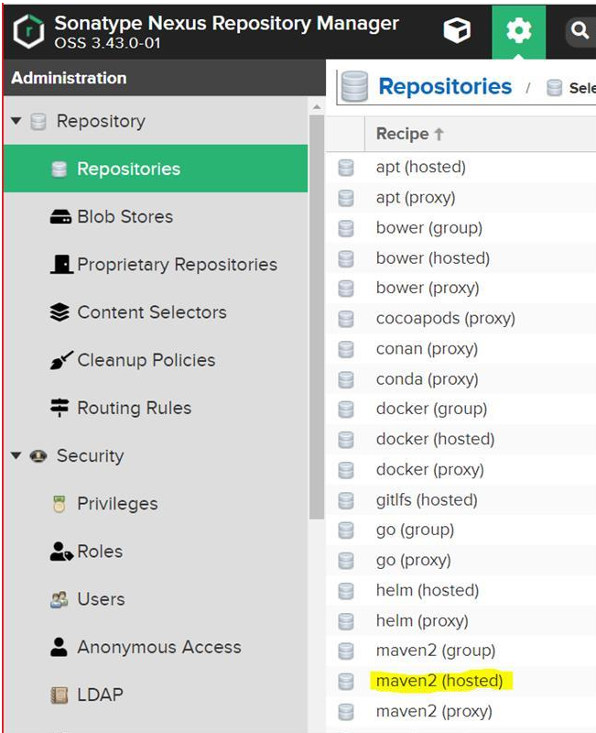Click the Nexus hexagon logo
The image size is (596, 733).
coord(29,31)
